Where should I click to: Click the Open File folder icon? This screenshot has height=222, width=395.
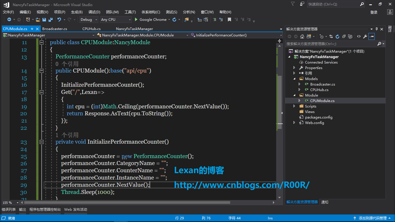[38, 20]
